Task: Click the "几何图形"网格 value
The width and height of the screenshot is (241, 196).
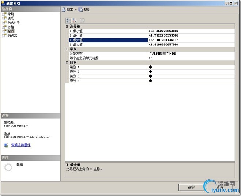Action: click(x=191, y=54)
